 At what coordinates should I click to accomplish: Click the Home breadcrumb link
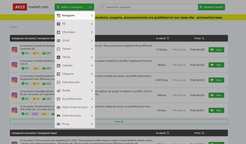pos(13,27)
